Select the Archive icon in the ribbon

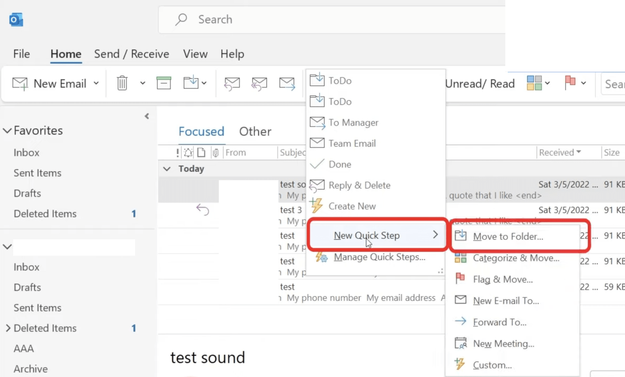164,83
